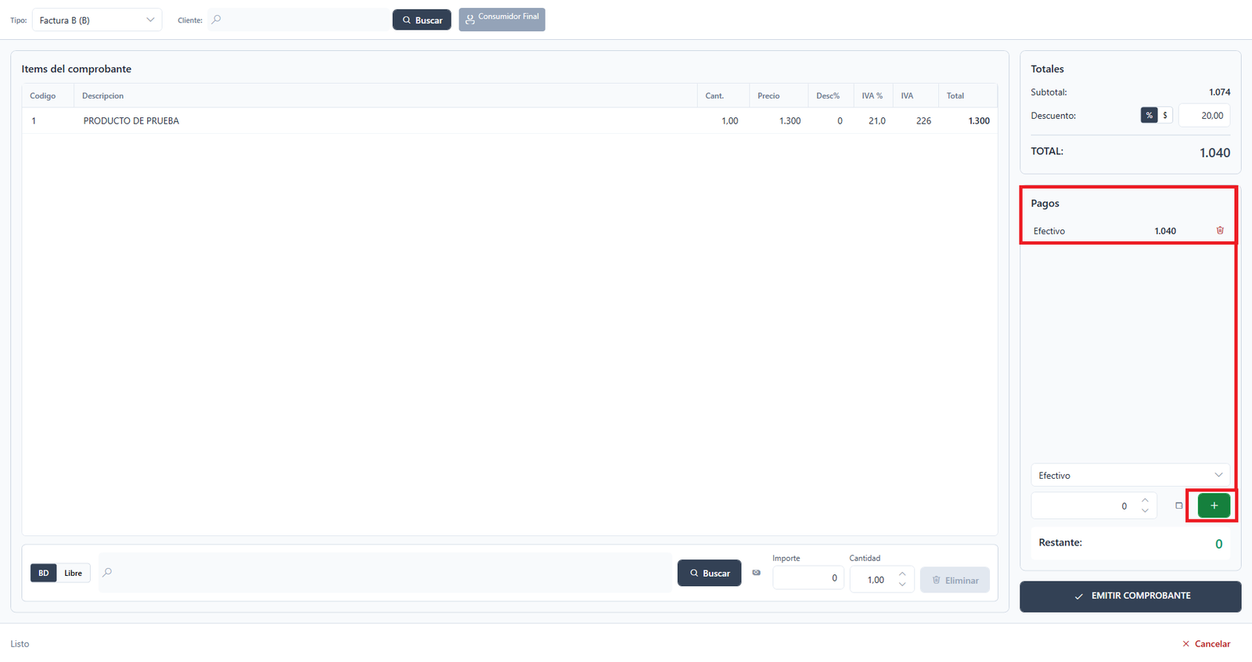Search for a client with top Buscar

coord(422,20)
